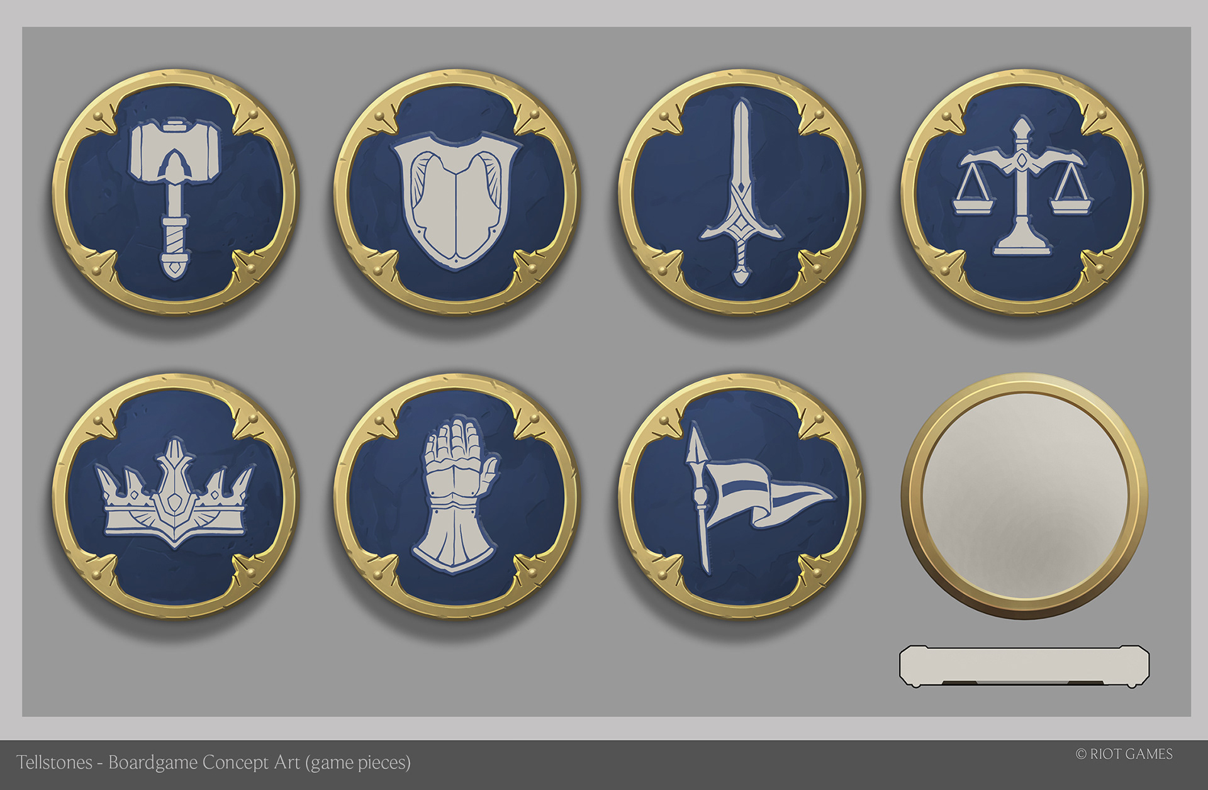The width and height of the screenshot is (1208, 790).
Task: Click the token side-profile view bar
Action: (x=1024, y=666)
